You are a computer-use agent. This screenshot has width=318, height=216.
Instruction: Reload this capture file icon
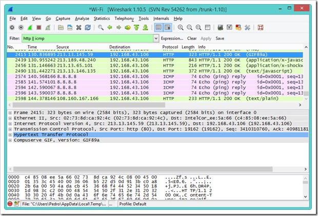coord(88,27)
